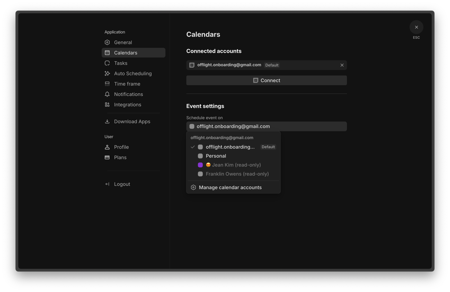Screen dimensions: 450x292
Task: Switch to Time frame settings
Action: pyautogui.click(x=134, y=84)
